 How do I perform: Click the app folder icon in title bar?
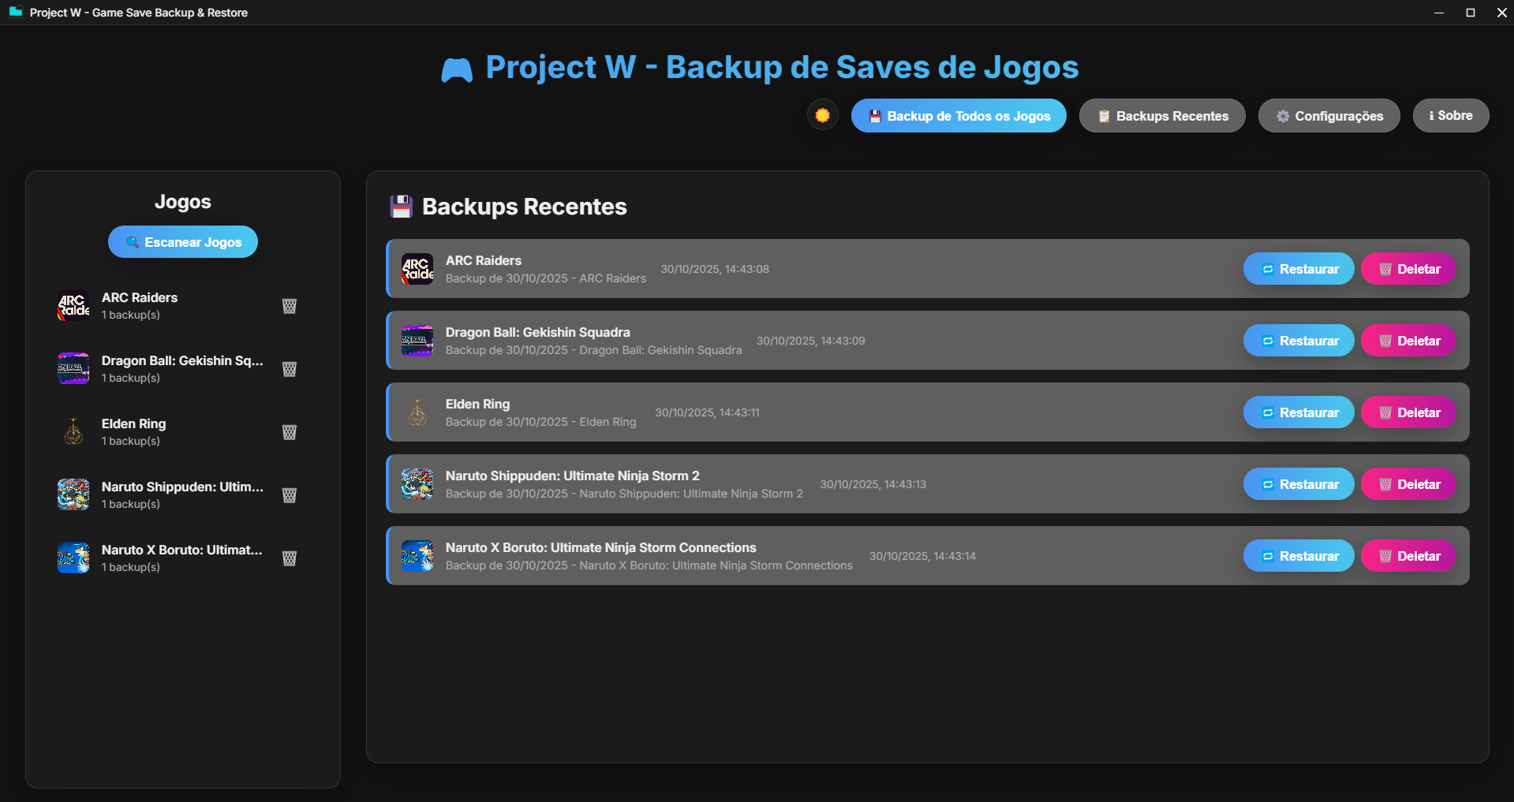point(15,12)
